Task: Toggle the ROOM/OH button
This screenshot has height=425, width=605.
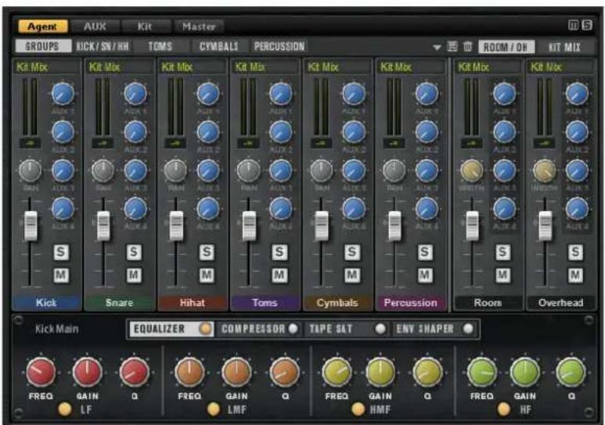Action: (506, 47)
